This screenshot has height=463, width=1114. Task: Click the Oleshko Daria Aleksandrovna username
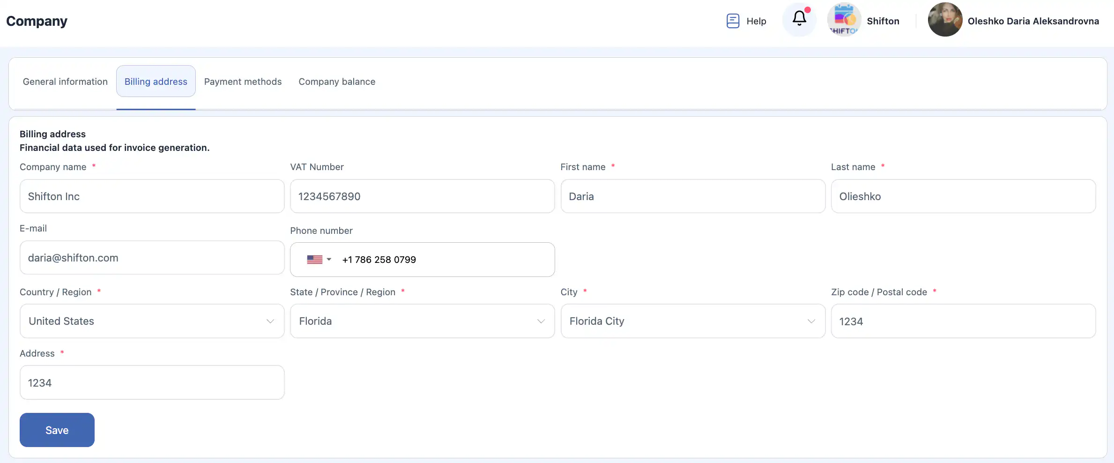point(1033,21)
